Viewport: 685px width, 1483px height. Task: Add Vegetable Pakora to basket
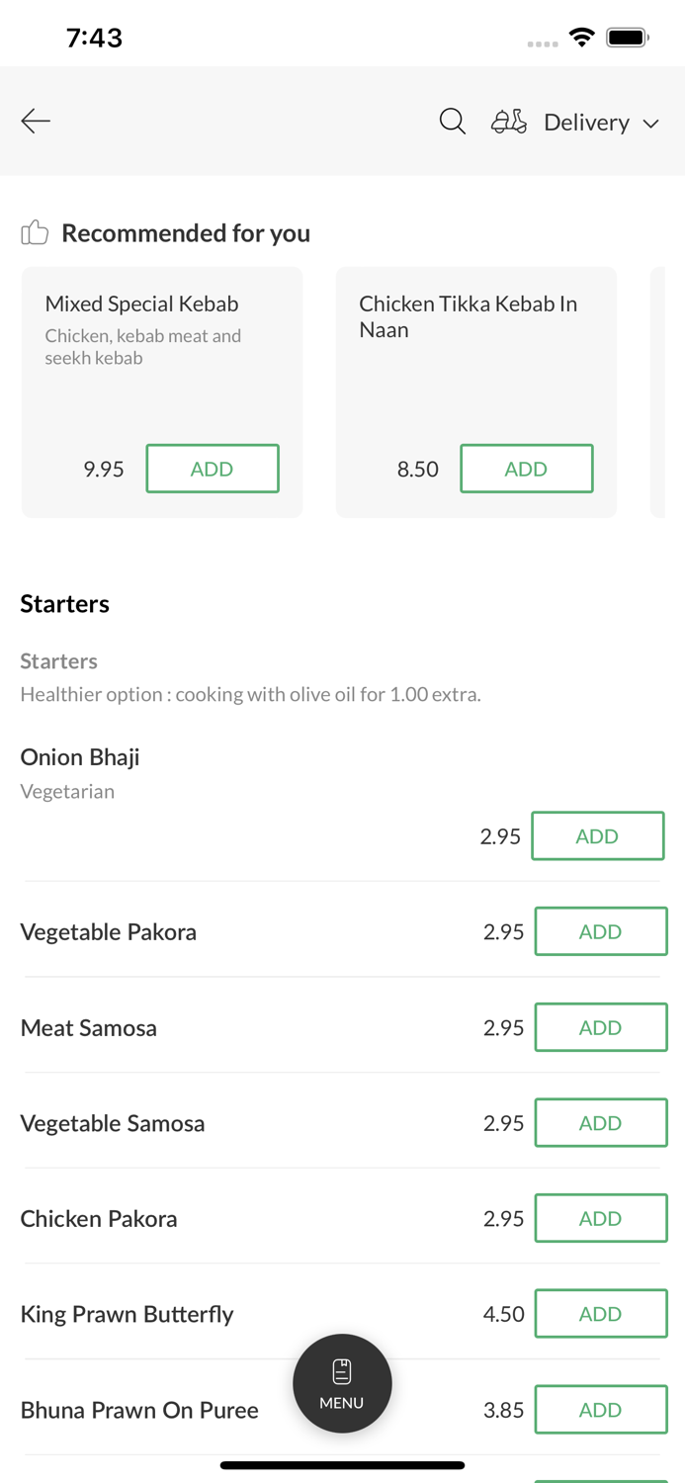[x=600, y=931]
